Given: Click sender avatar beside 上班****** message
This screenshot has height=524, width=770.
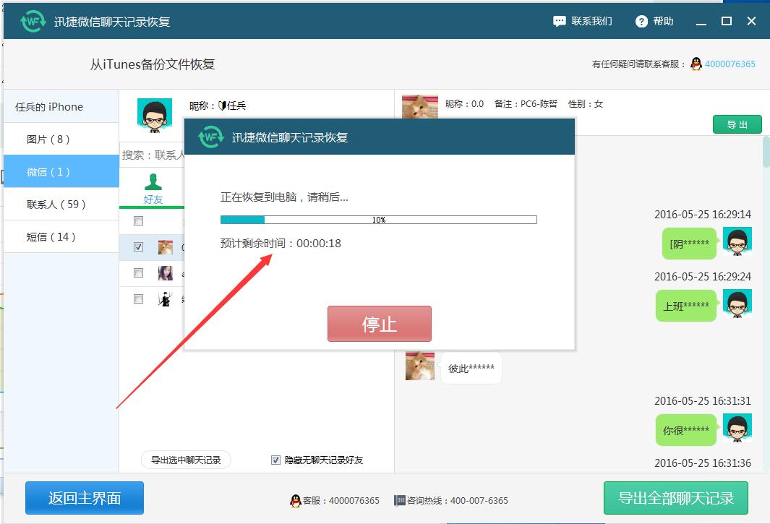Looking at the screenshot, I should pos(737,304).
